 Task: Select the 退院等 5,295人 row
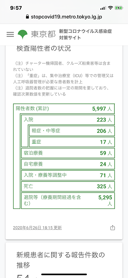[68, 201]
